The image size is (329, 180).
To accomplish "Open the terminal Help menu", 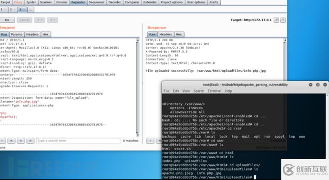I will (228, 91).
